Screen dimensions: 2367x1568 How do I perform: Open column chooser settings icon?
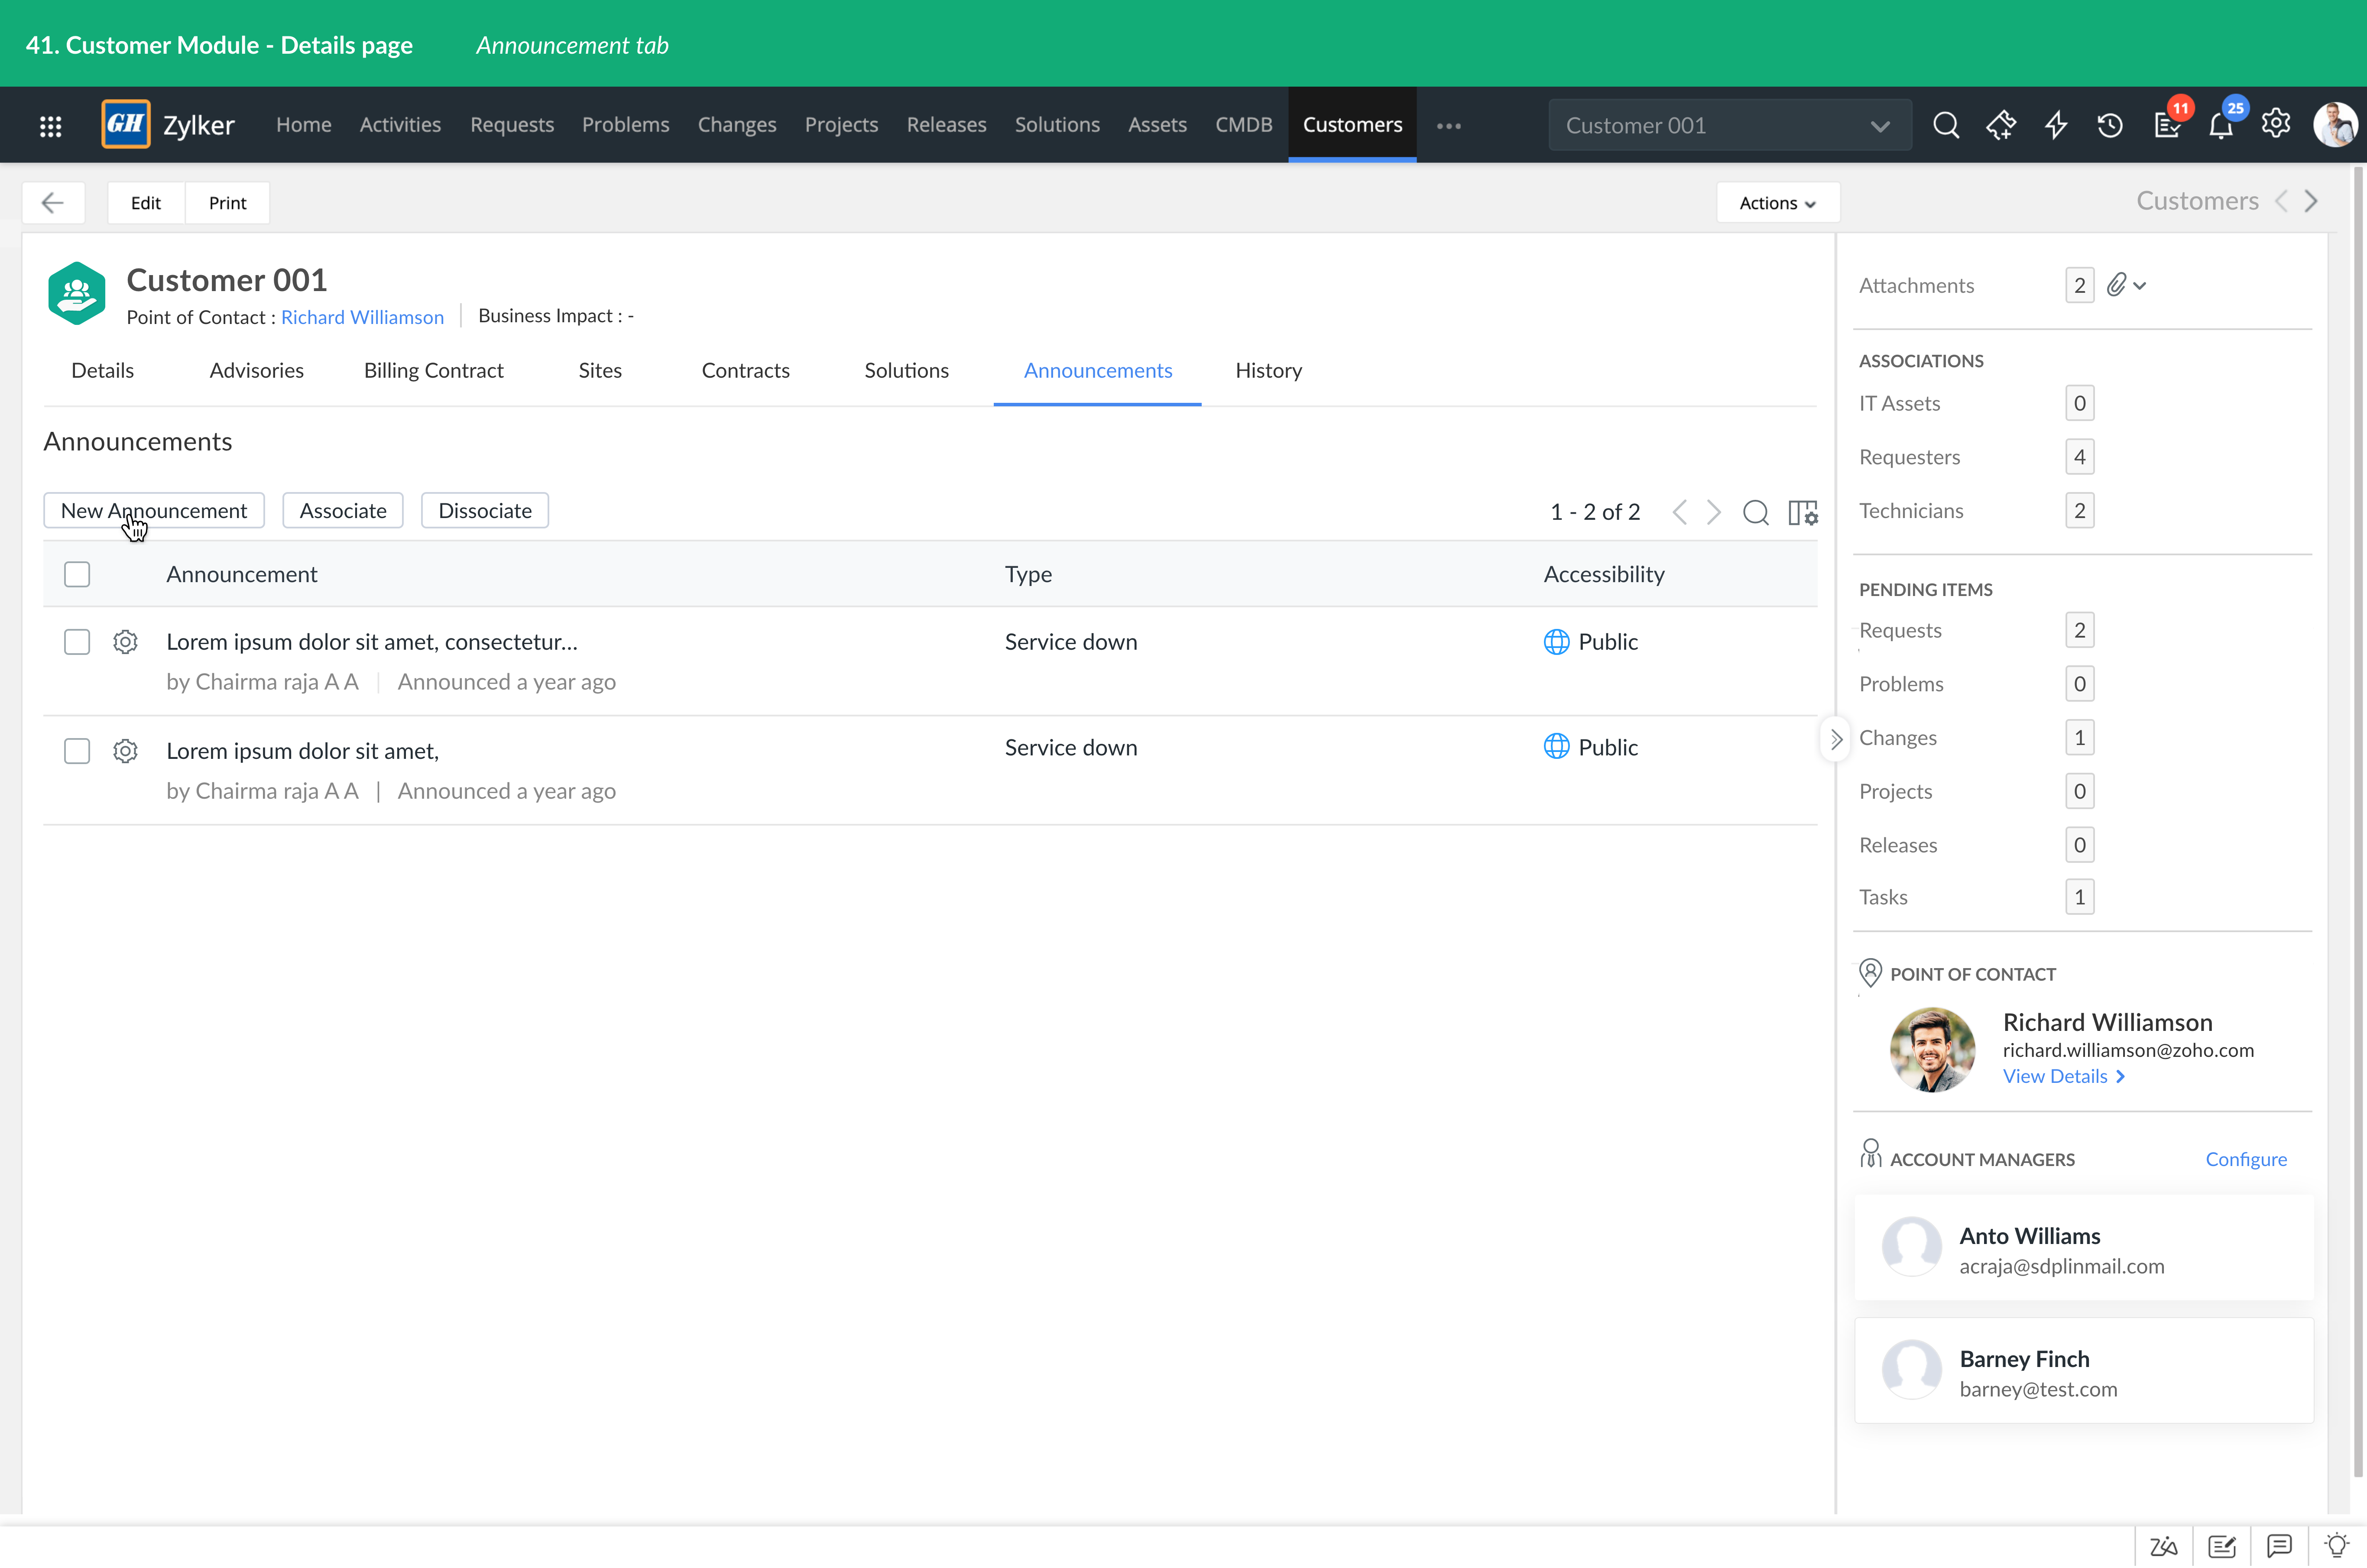coord(1803,512)
